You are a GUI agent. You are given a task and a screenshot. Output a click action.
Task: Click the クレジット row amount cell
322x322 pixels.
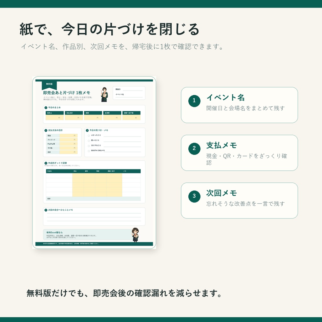(x=69, y=140)
